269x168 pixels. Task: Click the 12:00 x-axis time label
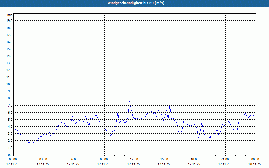pos(134,159)
